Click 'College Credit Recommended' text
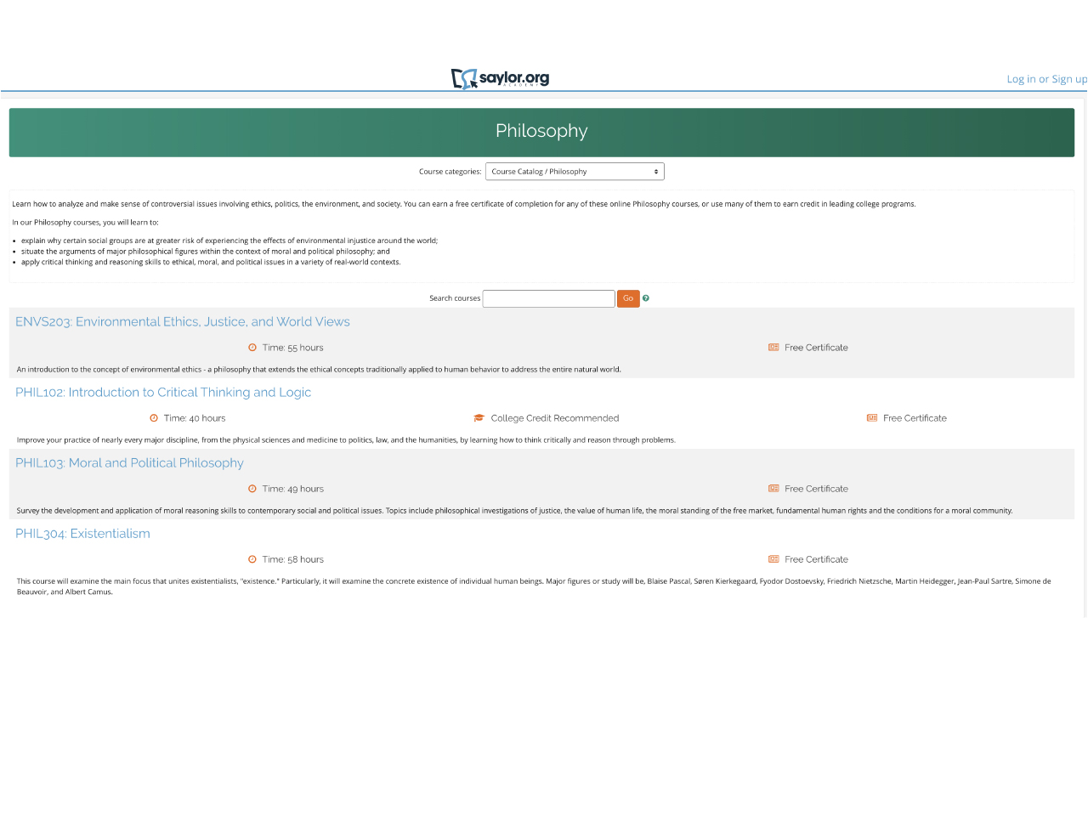The image size is (1088, 816). 555,418
